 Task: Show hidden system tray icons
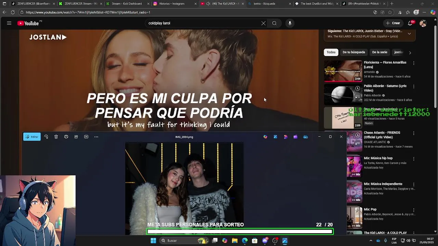click(371, 241)
